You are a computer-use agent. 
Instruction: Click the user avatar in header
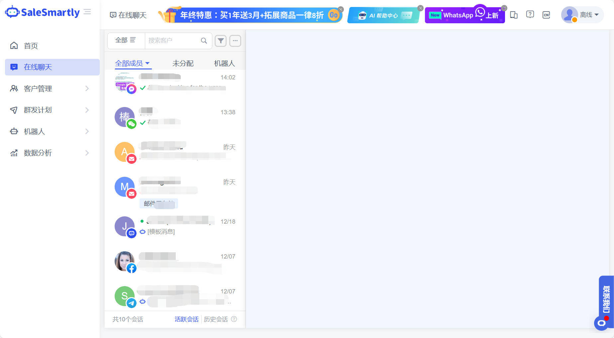pos(569,15)
